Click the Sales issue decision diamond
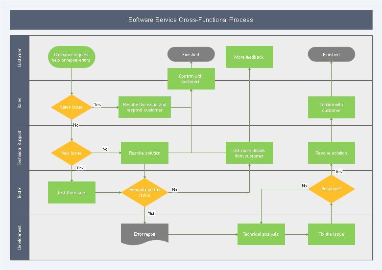The image size is (382, 270). pos(72,107)
